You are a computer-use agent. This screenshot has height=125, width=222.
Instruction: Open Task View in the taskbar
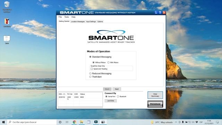click(x=67, y=122)
